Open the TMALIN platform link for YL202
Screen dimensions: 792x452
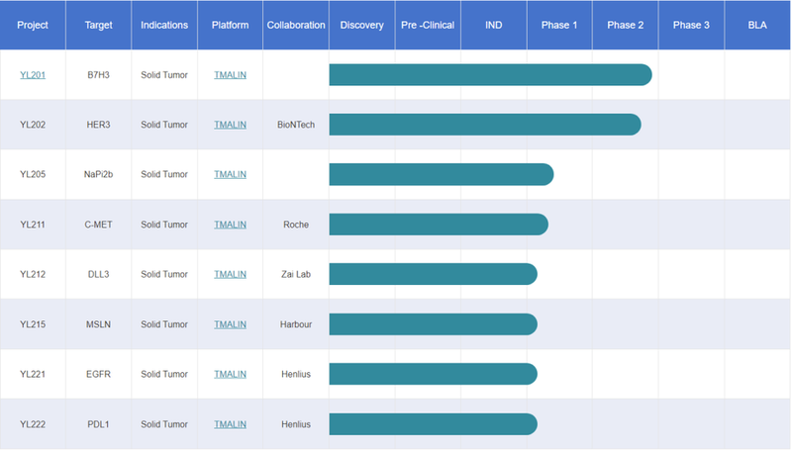[x=230, y=125]
